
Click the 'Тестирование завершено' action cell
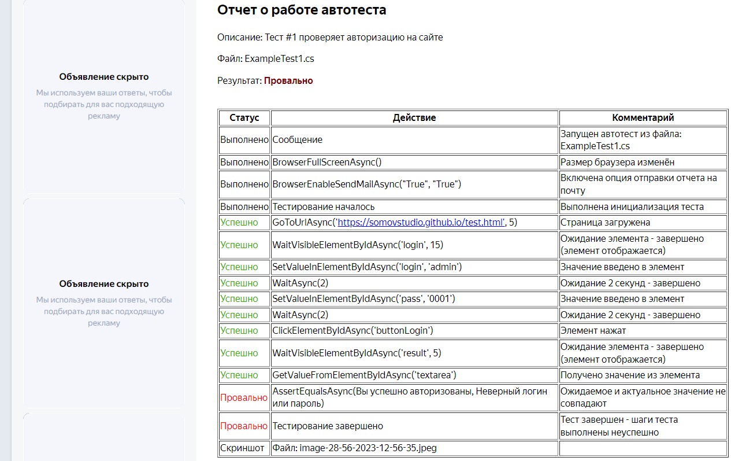pyautogui.click(x=328, y=426)
